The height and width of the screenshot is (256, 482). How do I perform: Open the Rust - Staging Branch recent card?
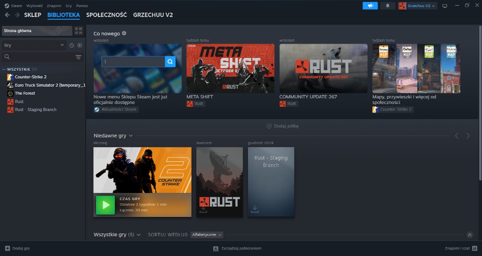(x=271, y=182)
